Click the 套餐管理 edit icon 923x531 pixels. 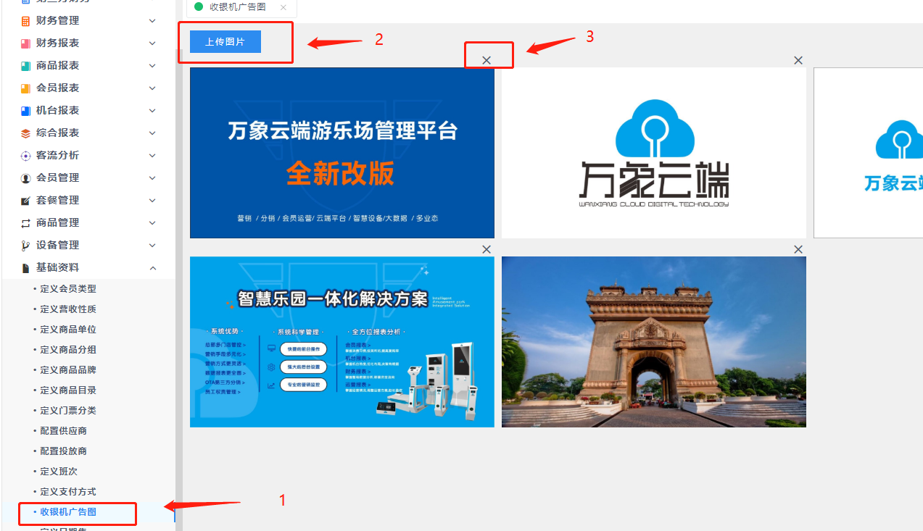click(x=26, y=201)
